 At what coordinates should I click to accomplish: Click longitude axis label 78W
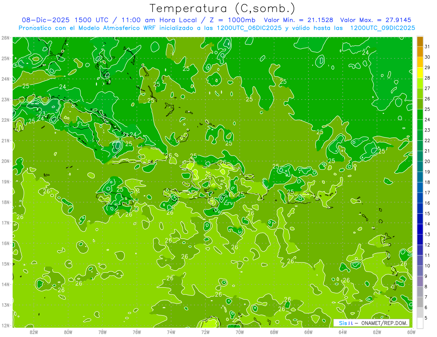pos(102,332)
